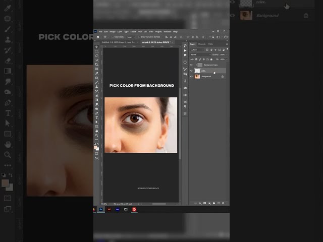323x242 pixels.
Task: Select the Clone Stamp tool
Action: click(x=96, y=87)
